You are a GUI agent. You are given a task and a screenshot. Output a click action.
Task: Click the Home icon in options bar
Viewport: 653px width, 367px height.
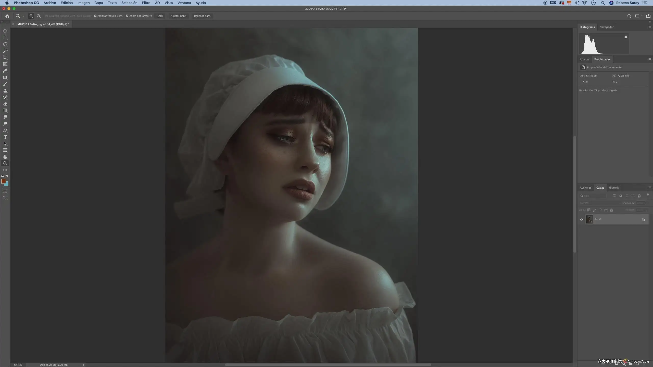pos(7,16)
